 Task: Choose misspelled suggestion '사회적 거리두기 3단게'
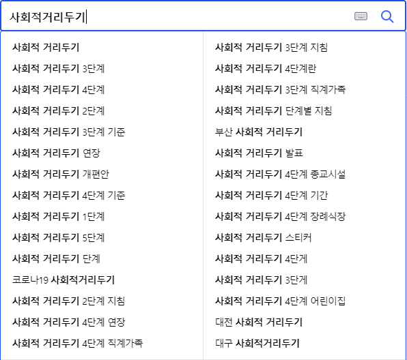[x=261, y=280]
